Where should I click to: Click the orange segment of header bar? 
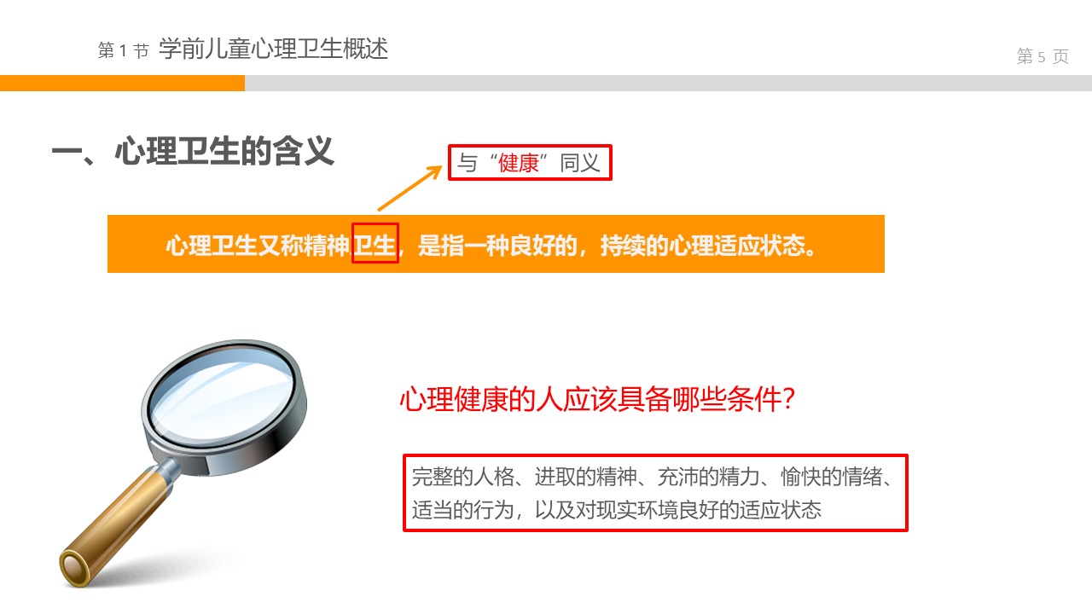pyautogui.click(x=122, y=83)
